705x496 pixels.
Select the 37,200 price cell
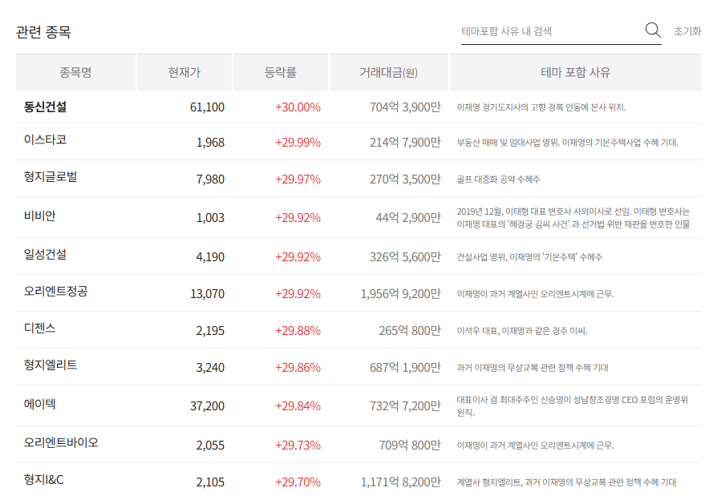pos(207,406)
